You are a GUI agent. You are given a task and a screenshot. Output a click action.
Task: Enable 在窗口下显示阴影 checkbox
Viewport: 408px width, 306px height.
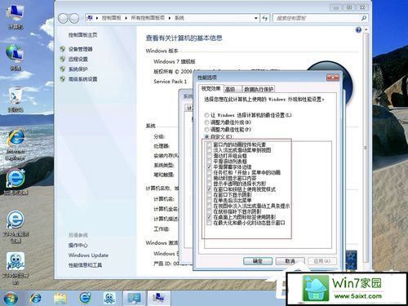click(x=209, y=195)
